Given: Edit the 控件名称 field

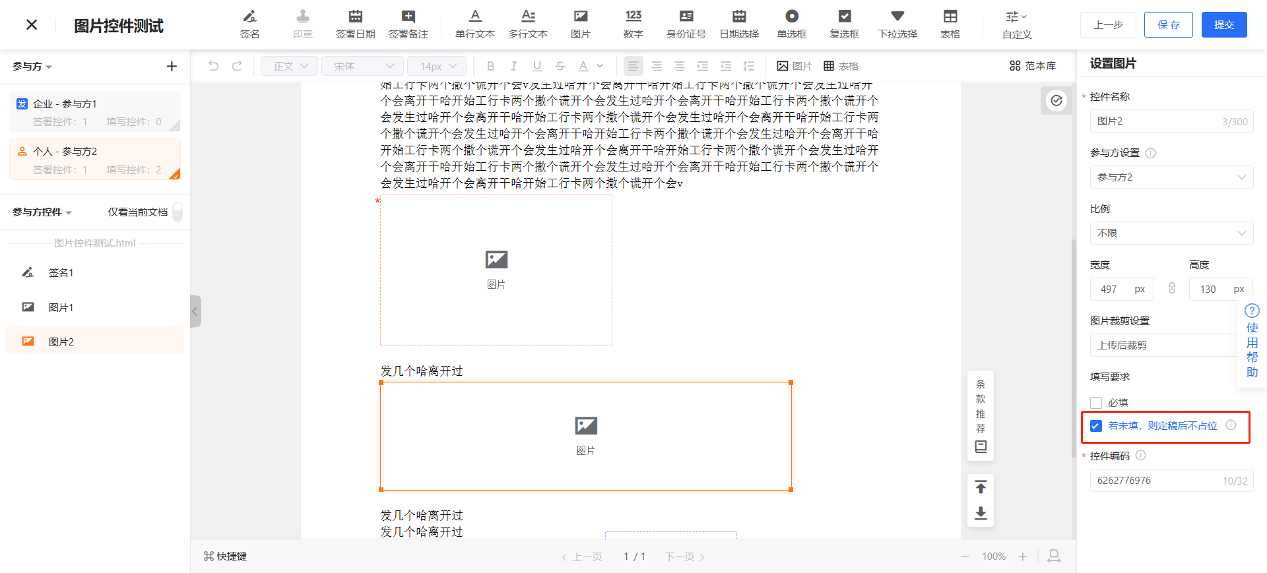Looking at the screenshot, I should coord(1171,121).
